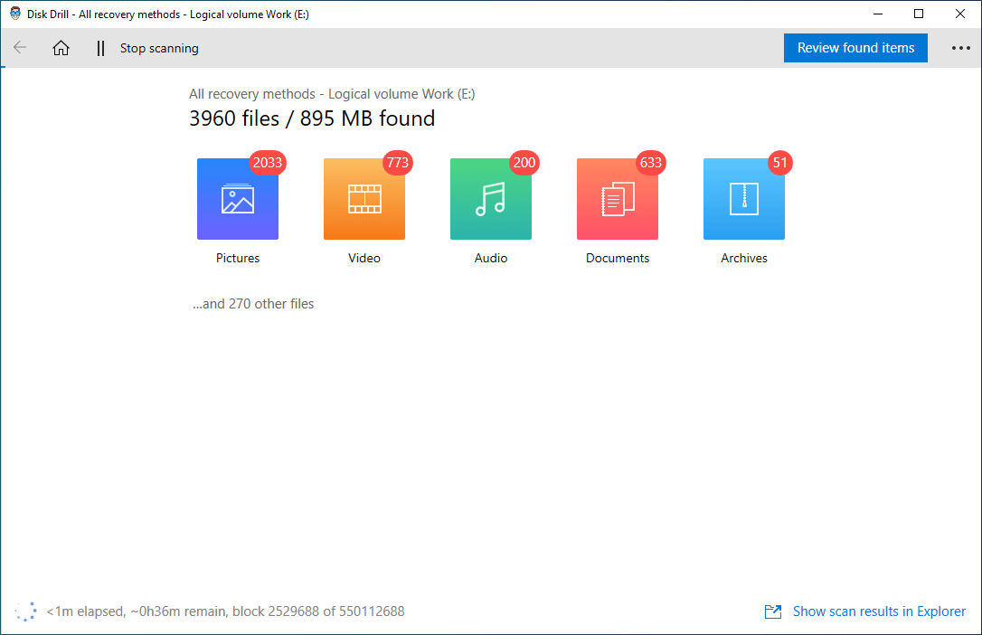Open the Pictures category tile
982x635 pixels.
click(237, 198)
